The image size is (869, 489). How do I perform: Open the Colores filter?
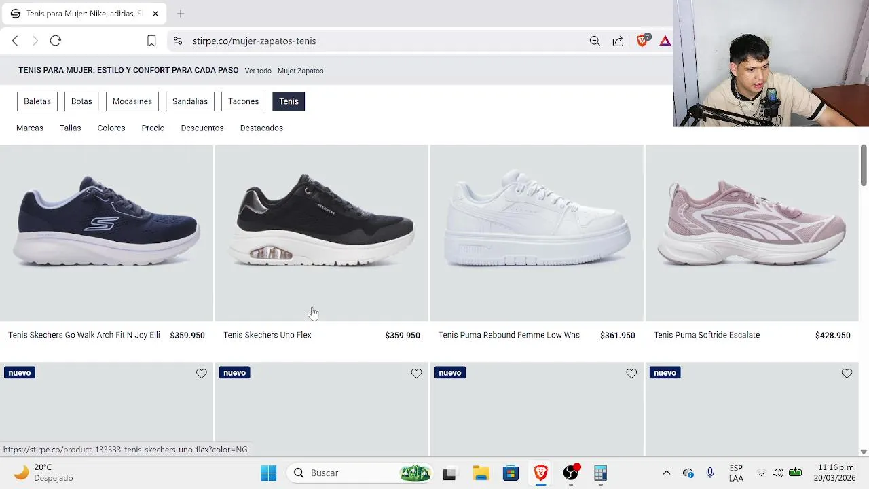click(111, 128)
